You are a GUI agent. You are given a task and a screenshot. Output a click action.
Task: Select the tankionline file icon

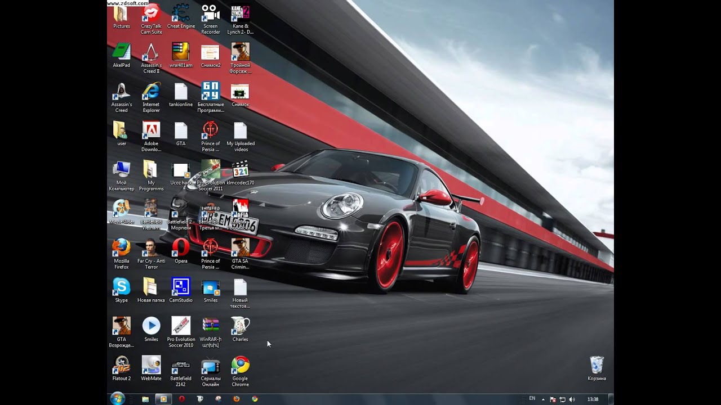click(181, 95)
